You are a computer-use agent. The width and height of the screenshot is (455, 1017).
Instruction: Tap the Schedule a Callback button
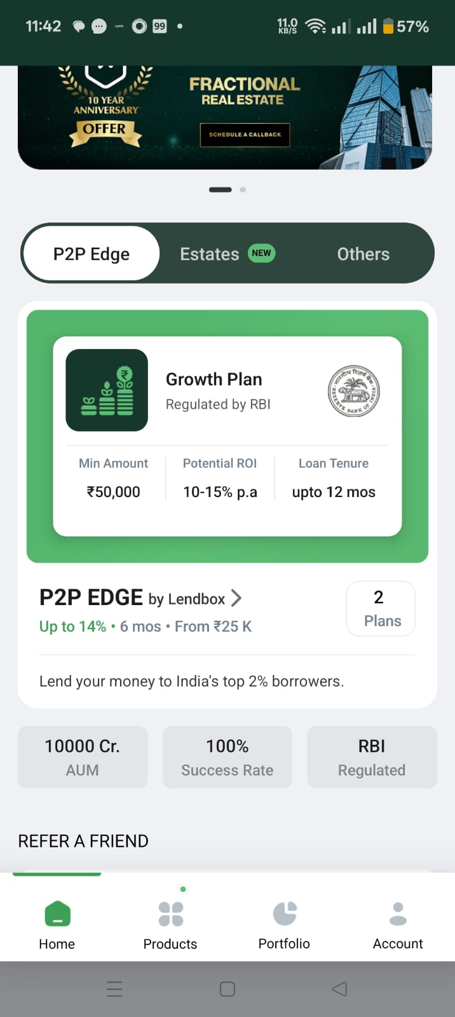(245, 135)
